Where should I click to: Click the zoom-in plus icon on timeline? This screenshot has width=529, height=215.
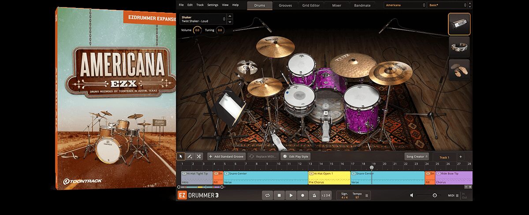(470, 187)
